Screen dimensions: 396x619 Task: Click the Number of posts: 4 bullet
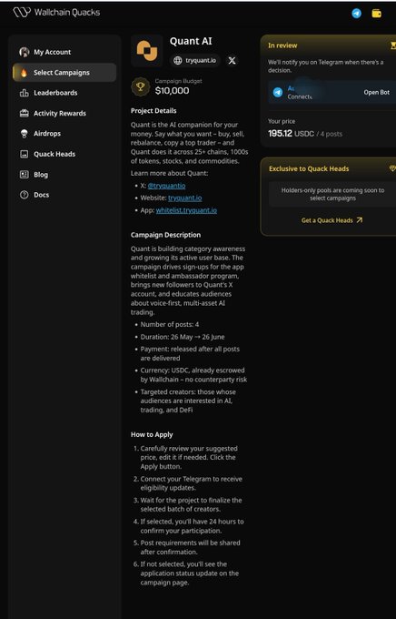170,324
